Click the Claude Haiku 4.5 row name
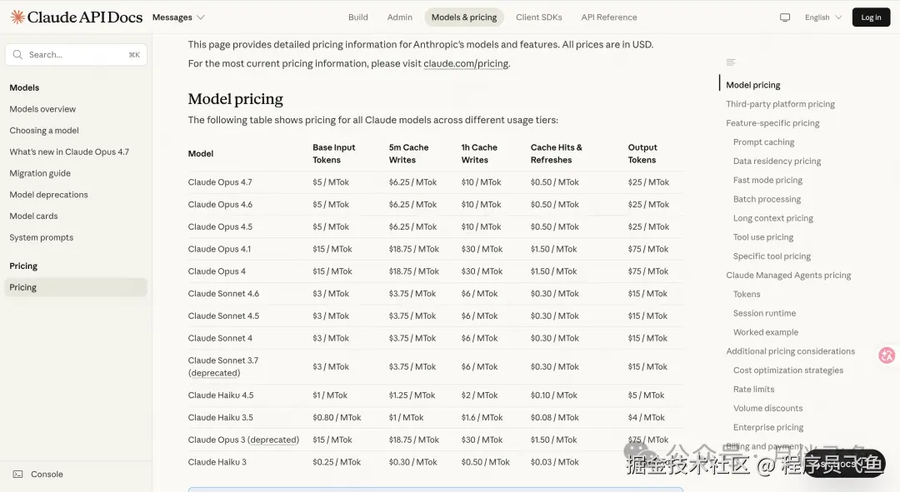The height and width of the screenshot is (492, 900). pos(220,395)
